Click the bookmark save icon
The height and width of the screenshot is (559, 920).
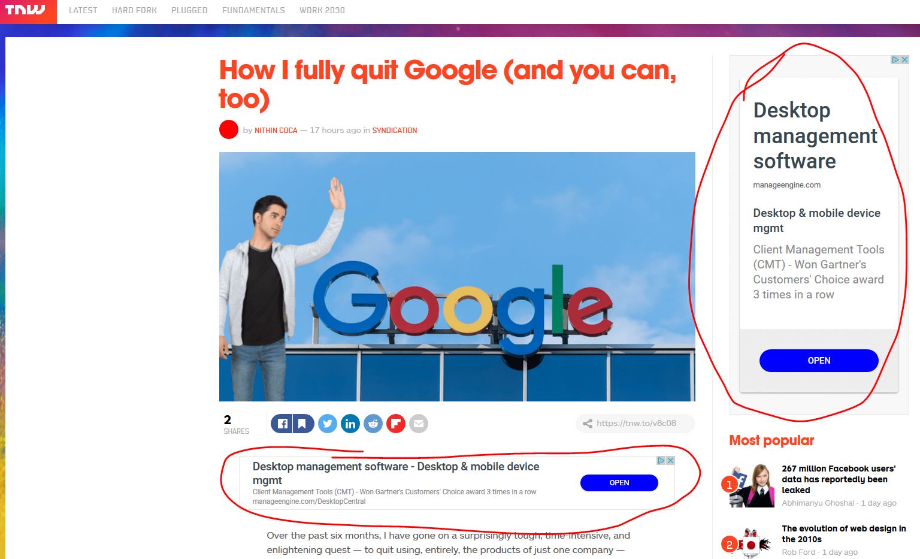303,424
